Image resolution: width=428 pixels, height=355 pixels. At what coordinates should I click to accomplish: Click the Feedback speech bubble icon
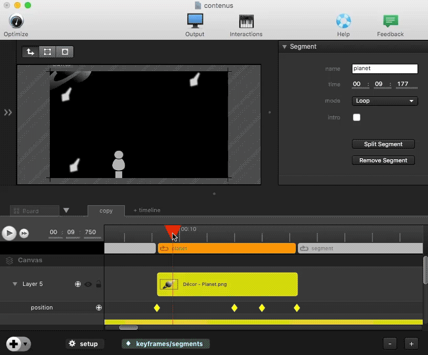click(390, 21)
